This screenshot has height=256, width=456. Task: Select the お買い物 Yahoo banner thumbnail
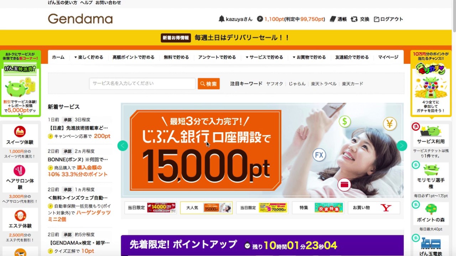click(x=374, y=208)
